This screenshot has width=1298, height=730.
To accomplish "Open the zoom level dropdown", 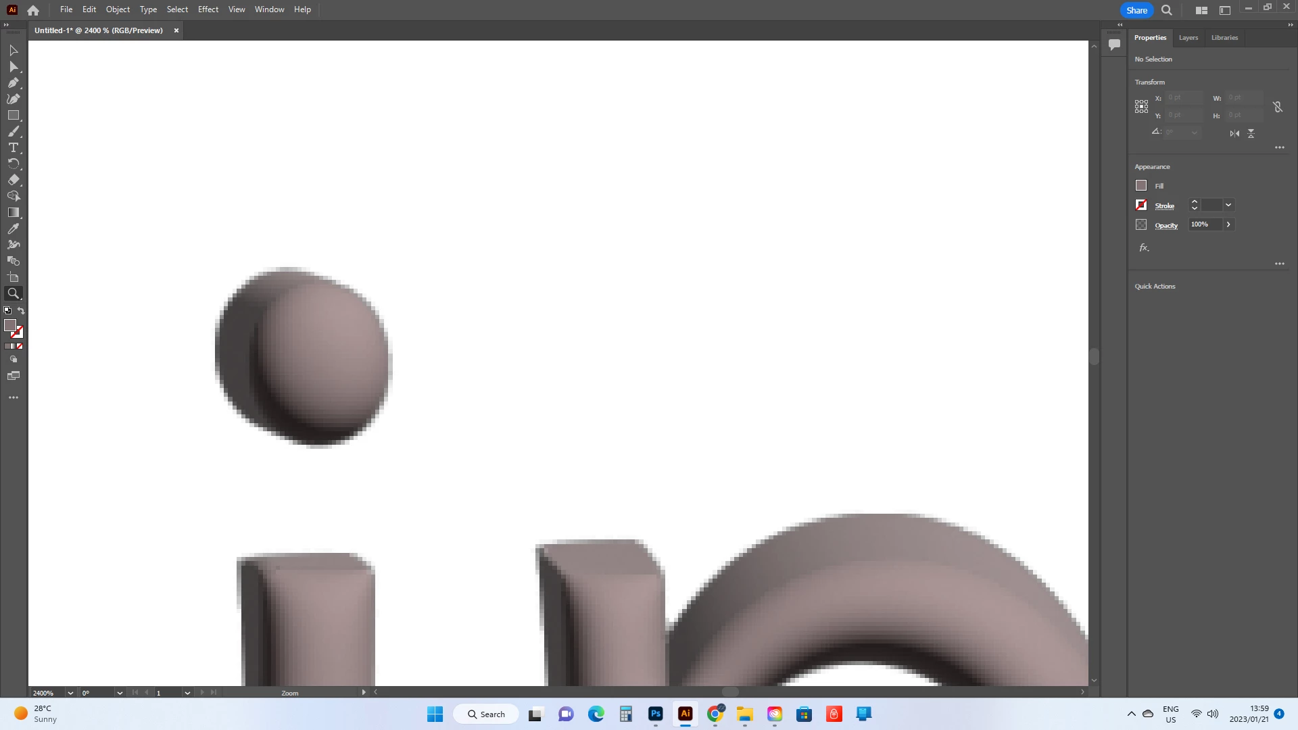I will [70, 693].
